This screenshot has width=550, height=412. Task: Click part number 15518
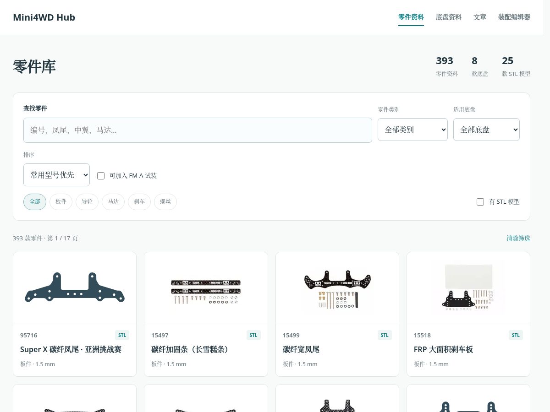pos(422,335)
